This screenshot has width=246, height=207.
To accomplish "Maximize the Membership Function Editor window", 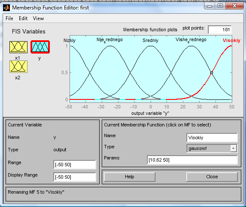I will (220, 6).
